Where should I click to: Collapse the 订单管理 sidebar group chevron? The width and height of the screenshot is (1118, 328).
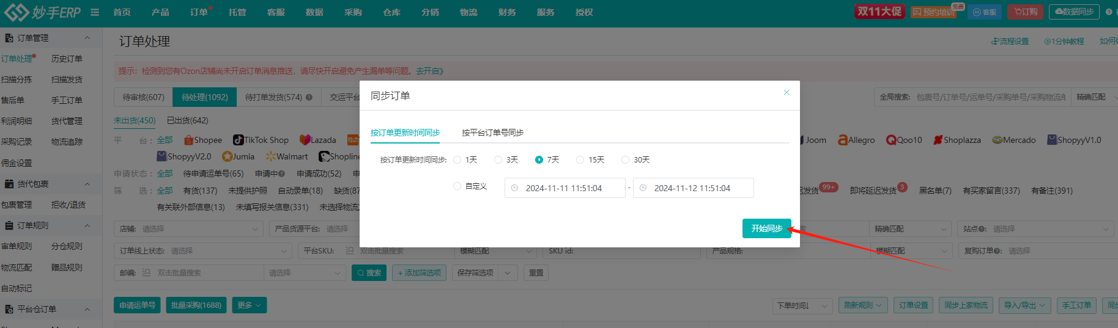pos(87,38)
